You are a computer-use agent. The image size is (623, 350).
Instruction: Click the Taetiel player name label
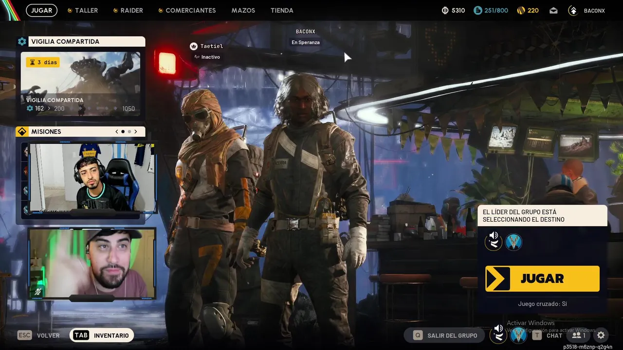(x=212, y=46)
